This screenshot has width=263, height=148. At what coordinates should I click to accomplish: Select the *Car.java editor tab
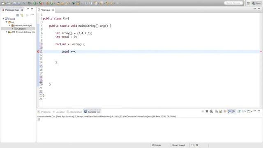pos(46,10)
